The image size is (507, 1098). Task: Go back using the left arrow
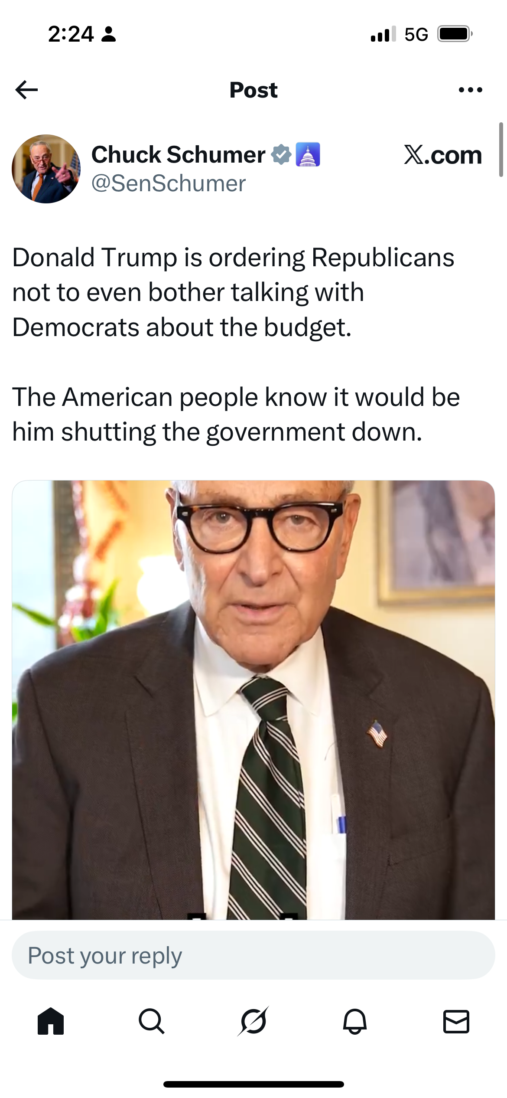click(x=26, y=90)
